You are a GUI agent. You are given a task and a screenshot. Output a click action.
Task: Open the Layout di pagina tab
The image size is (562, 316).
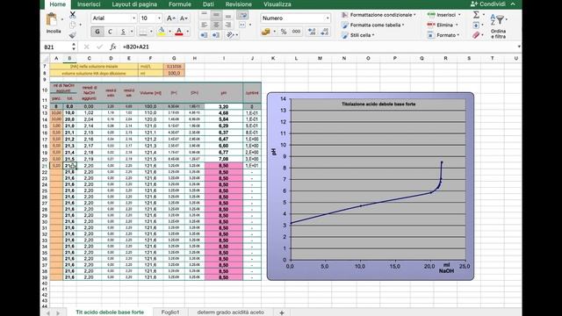click(134, 4)
